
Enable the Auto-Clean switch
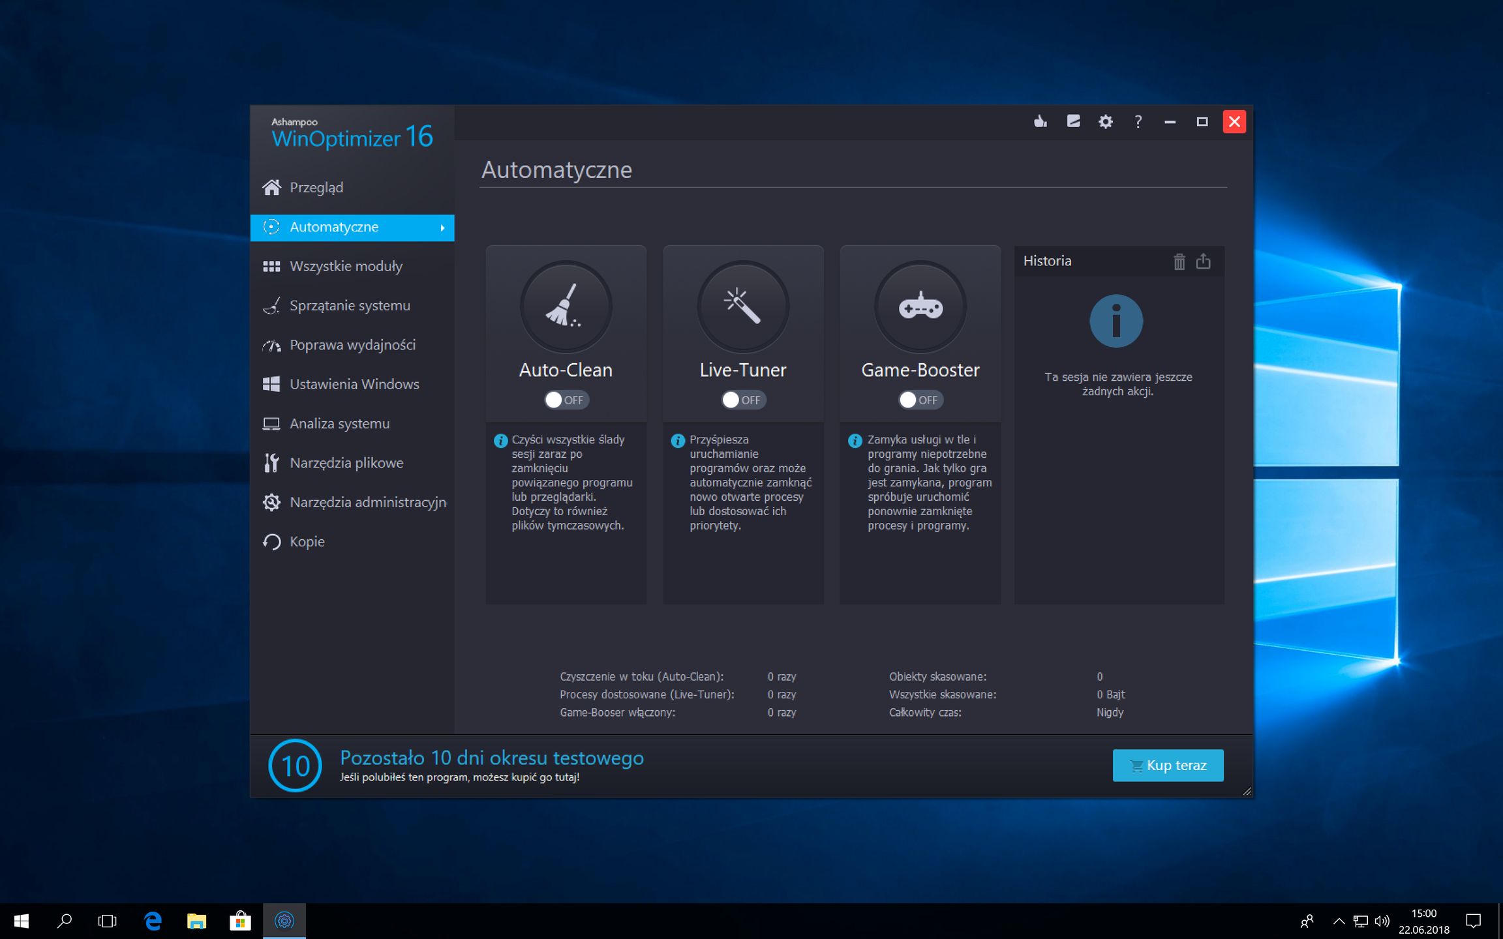pos(566,400)
